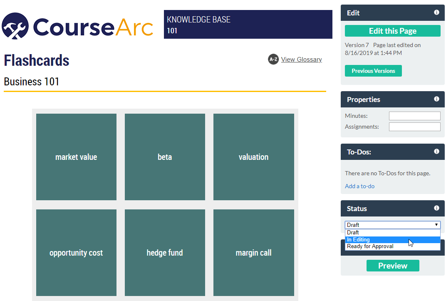Click the Flashcards page heading
Viewport: 446px width, 301px height.
[x=37, y=60]
